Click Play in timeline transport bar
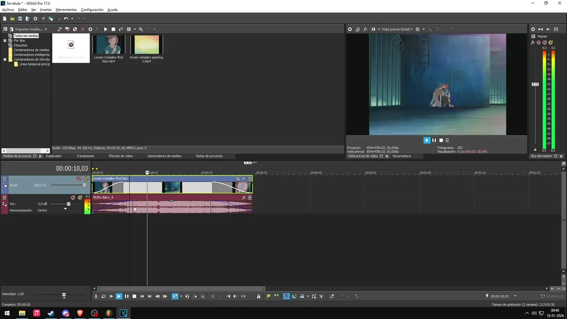The image size is (567, 319). [x=119, y=296]
